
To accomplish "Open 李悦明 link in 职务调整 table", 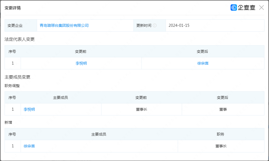I will 29,110.
